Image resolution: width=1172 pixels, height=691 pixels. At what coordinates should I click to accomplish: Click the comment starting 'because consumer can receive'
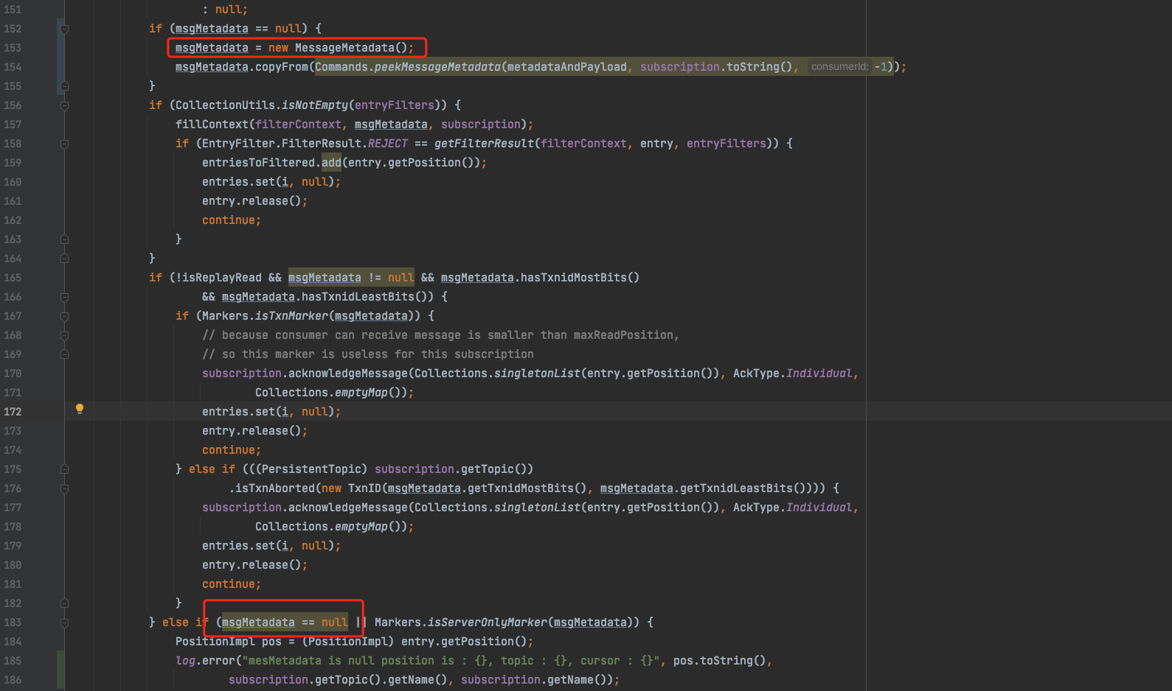coord(440,335)
